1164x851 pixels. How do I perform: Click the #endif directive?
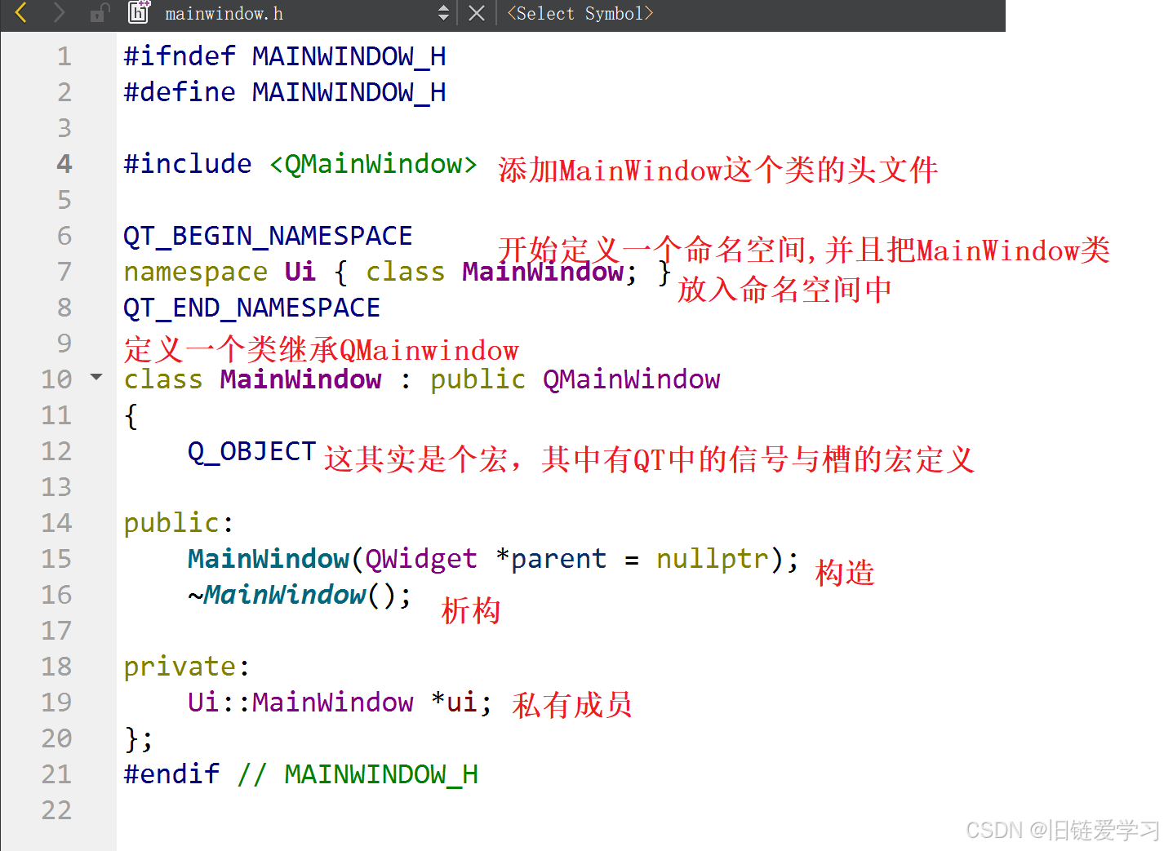point(171,774)
